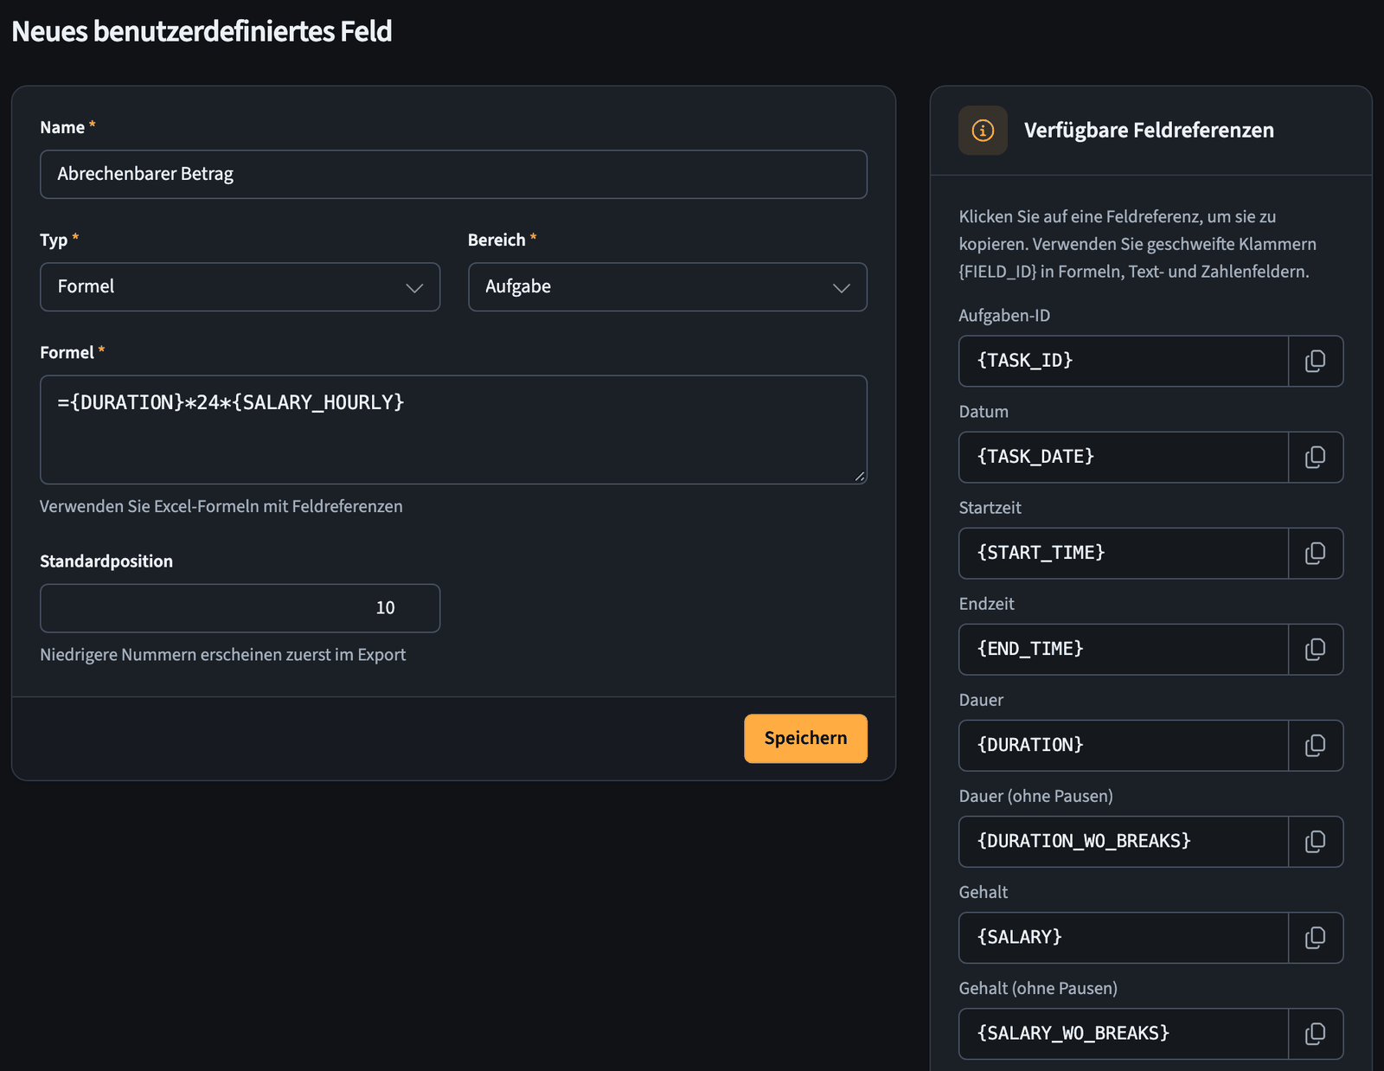The width and height of the screenshot is (1384, 1071).
Task: Click into the Formel text area
Action: (x=453, y=429)
